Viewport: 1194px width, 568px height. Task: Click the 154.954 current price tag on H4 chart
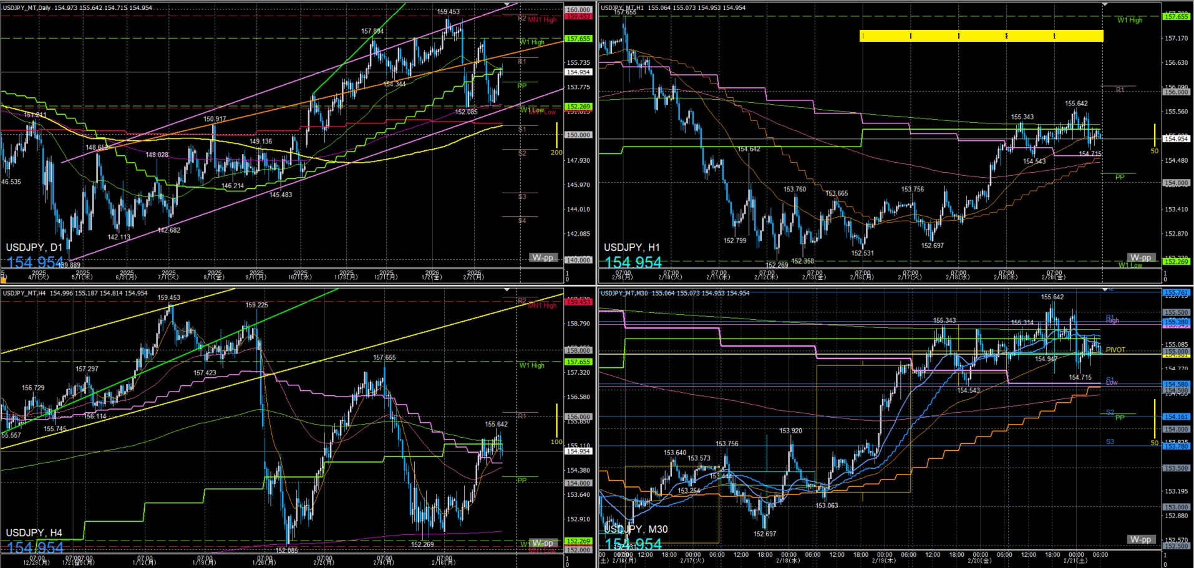pos(578,451)
